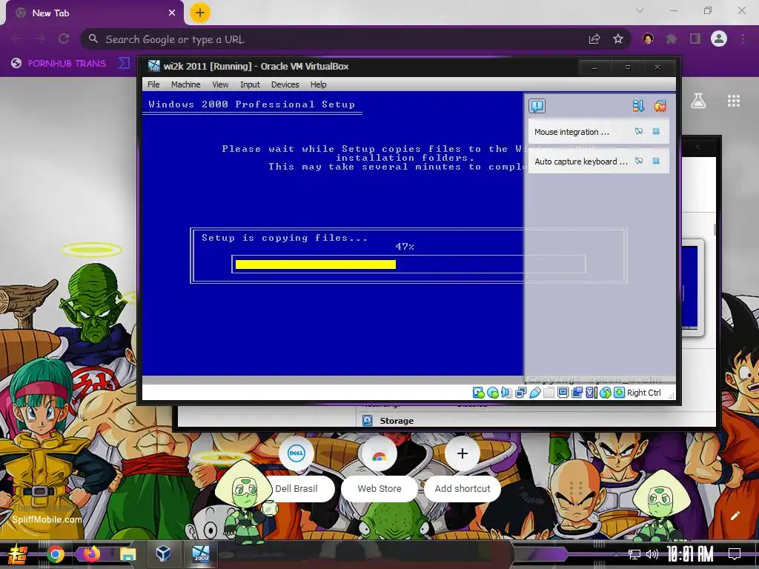Open Chrome tab search chevron
759x569 pixels.
point(640,10)
